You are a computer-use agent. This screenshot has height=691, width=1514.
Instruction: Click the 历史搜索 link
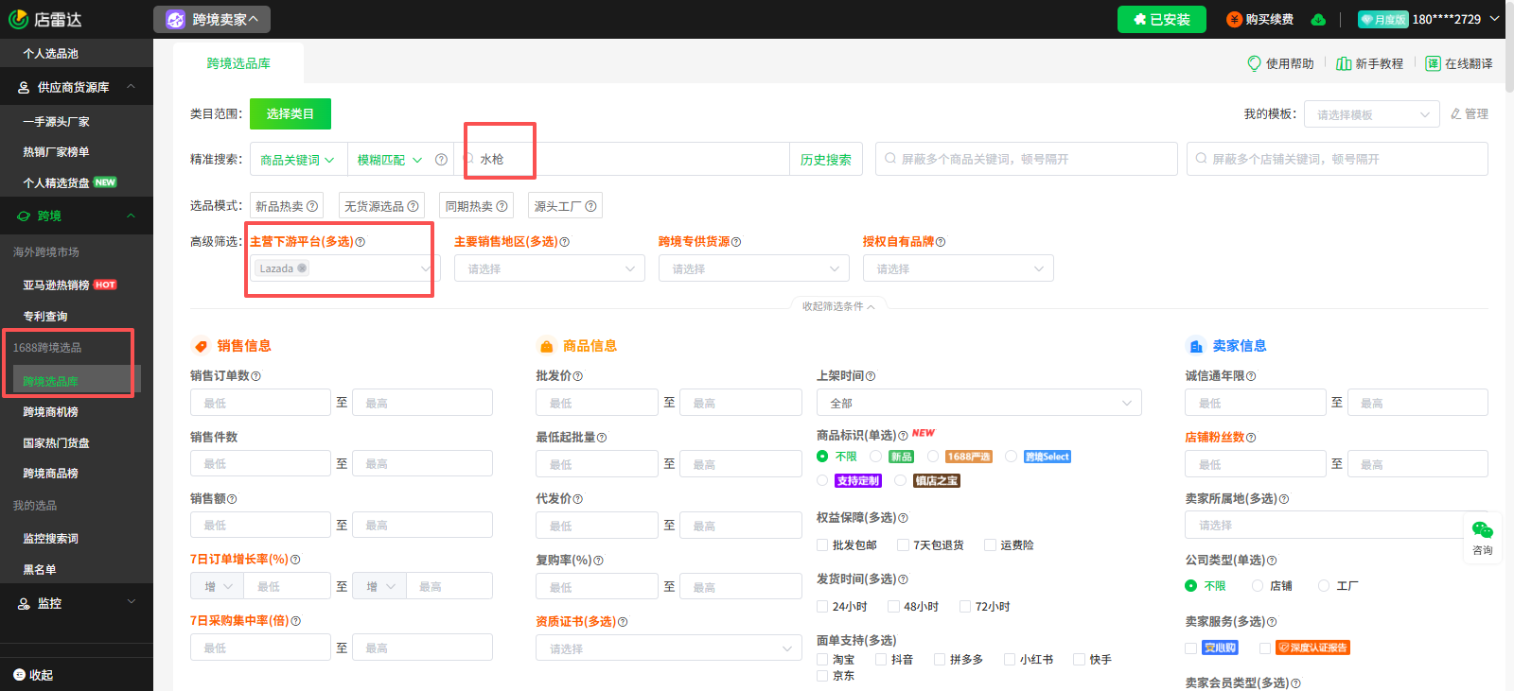click(825, 160)
